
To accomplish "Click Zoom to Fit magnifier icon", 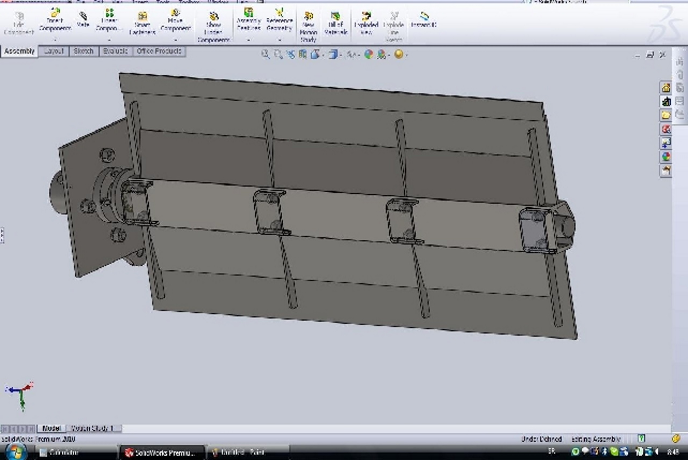I will 266,54.
